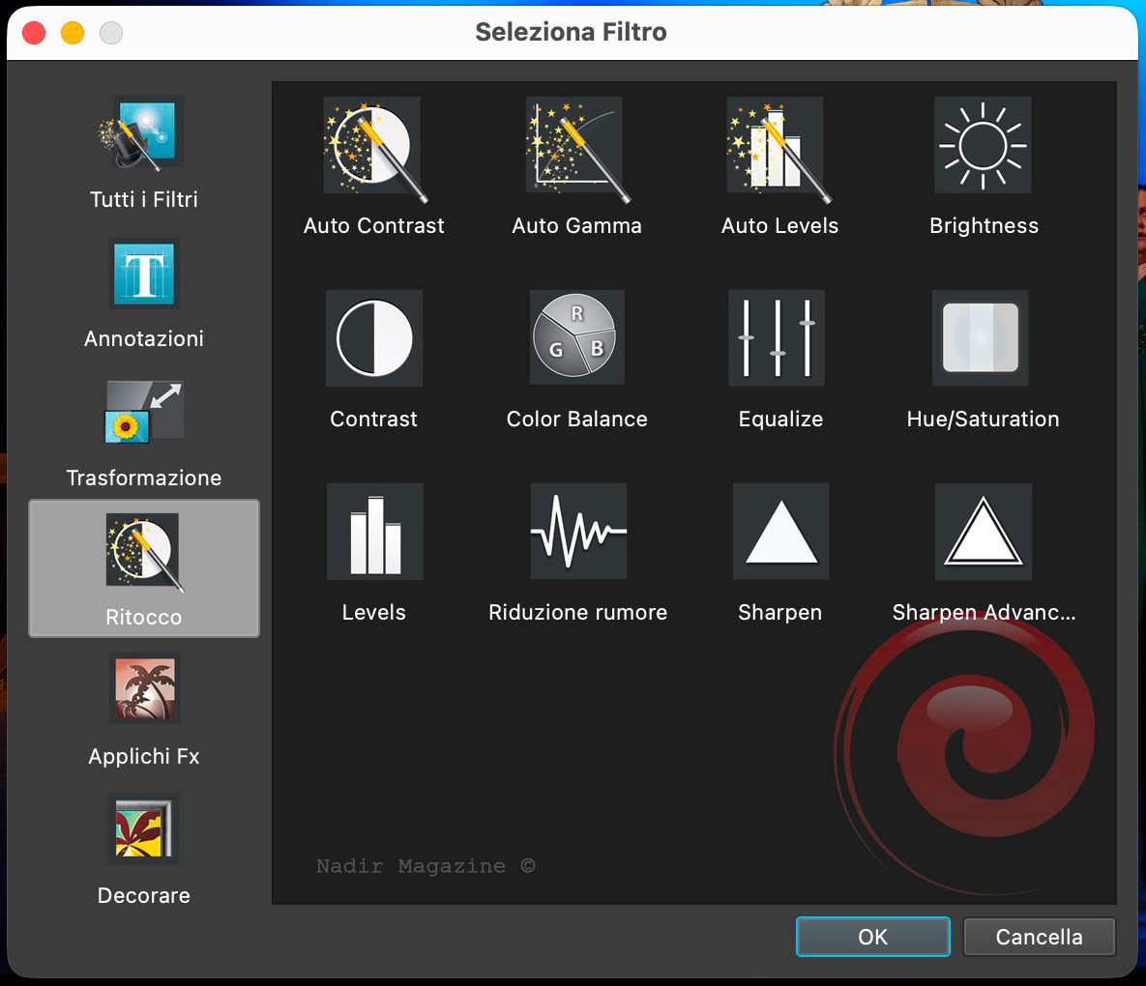The width and height of the screenshot is (1146, 986).
Task: Switch to Tutti i Filtri category
Action: coord(144,153)
